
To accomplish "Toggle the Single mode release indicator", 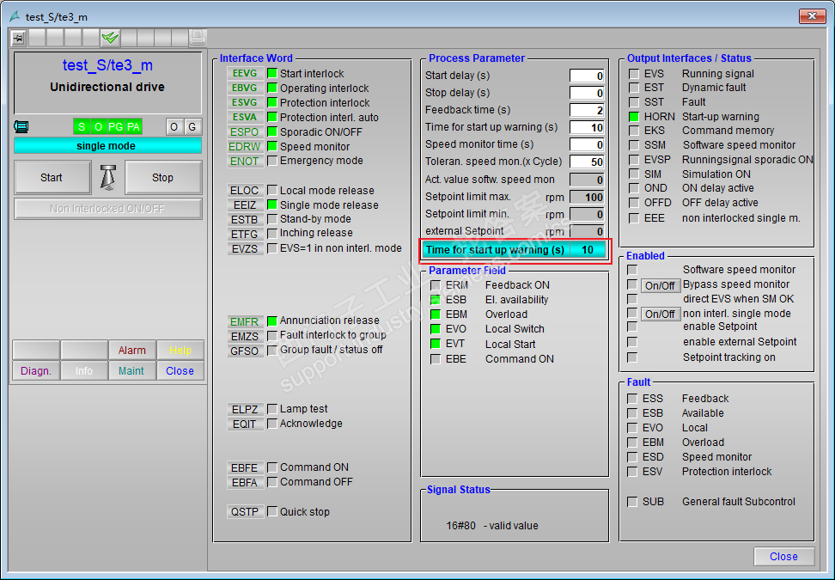I will pos(272,205).
